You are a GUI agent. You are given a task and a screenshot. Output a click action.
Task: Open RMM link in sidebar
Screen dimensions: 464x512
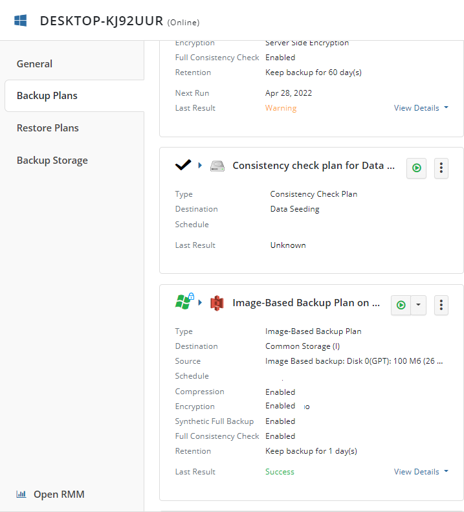click(x=59, y=495)
